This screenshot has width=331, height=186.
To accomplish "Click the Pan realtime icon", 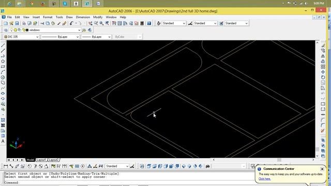I will click(x=91, y=23).
